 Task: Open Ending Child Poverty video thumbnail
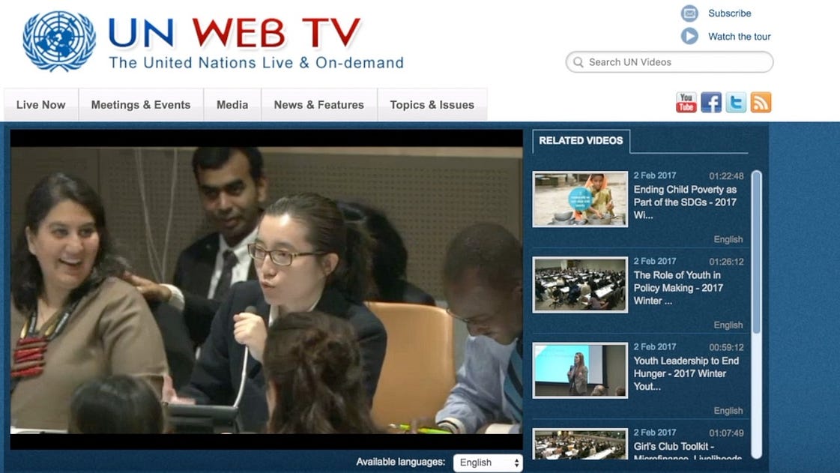point(580,199)
